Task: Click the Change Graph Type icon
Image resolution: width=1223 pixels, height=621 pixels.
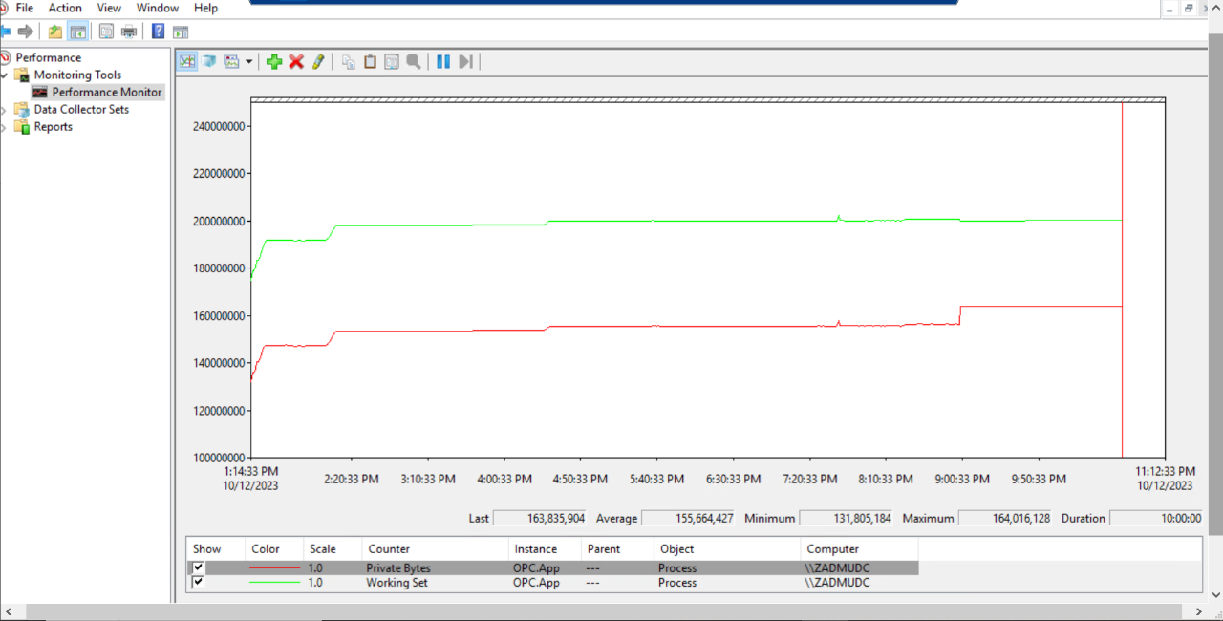Action: coord(231,61)
